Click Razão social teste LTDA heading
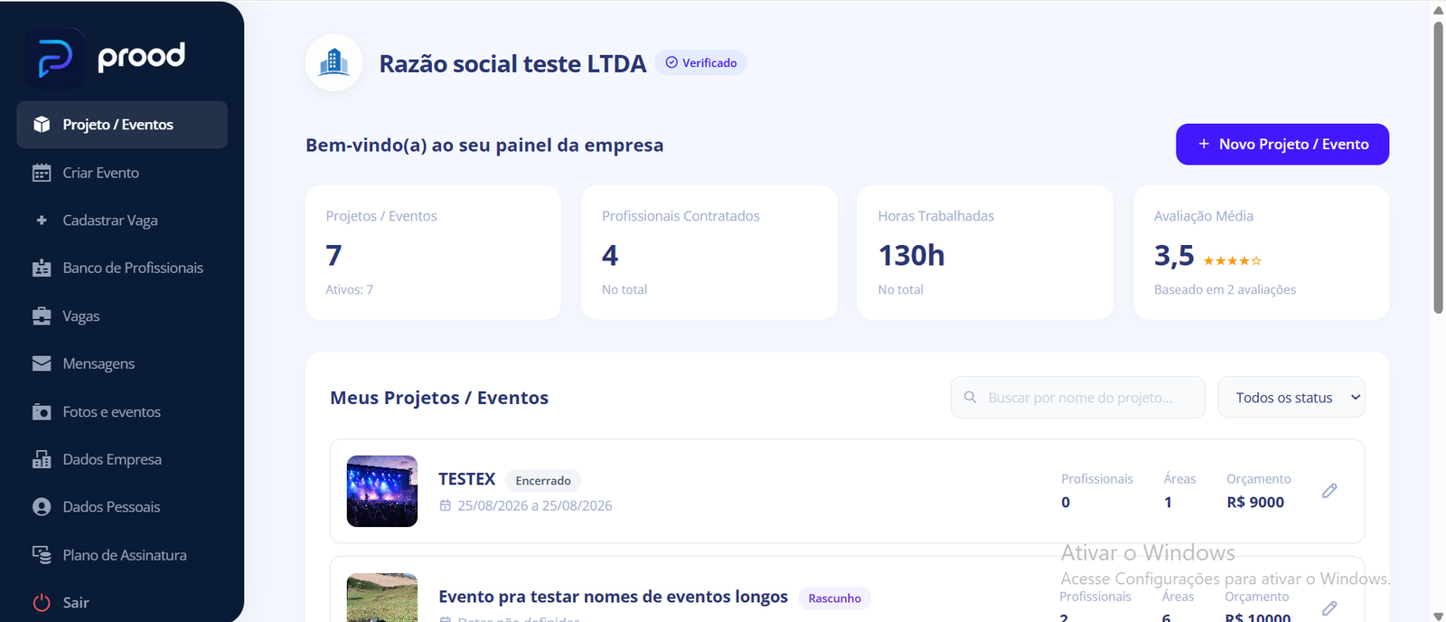Image resolution: width=1446 pixels, height=622 pixels. click(512, 63)
